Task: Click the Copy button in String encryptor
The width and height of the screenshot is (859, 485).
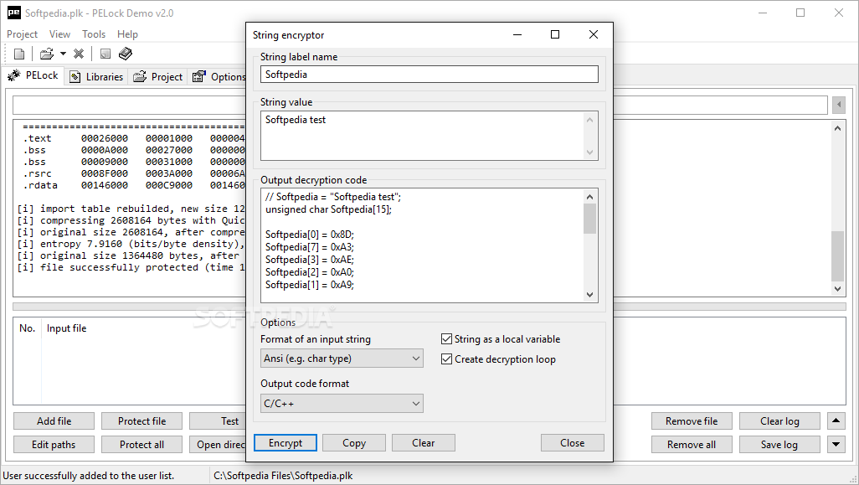Action: [x=354, y=443]
